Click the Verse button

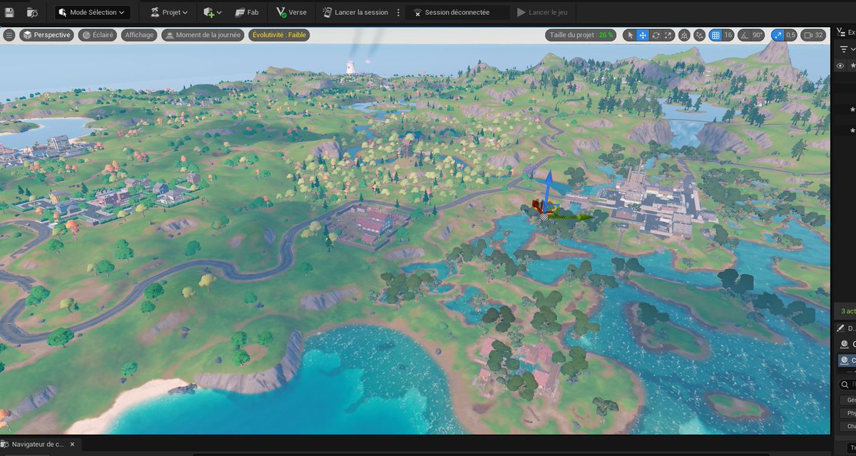(291, 12)
